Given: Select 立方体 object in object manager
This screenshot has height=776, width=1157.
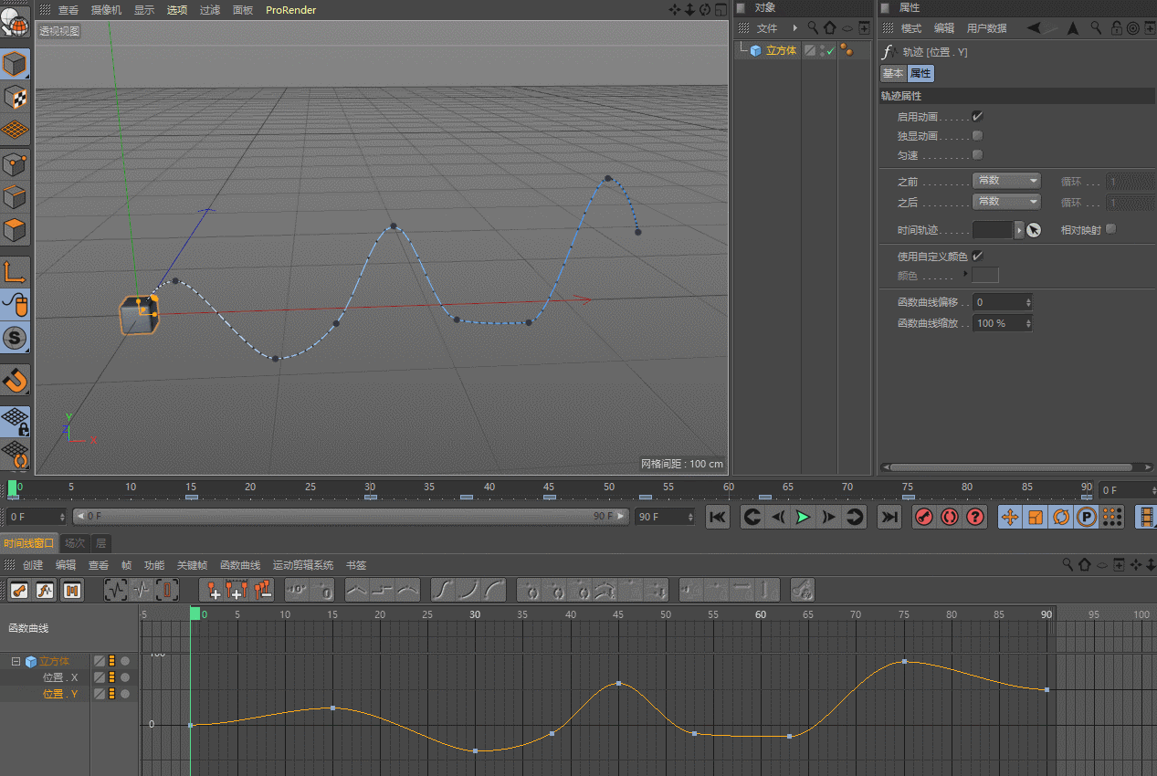Looking at the screenshot, I should click(x=781, y=51).
